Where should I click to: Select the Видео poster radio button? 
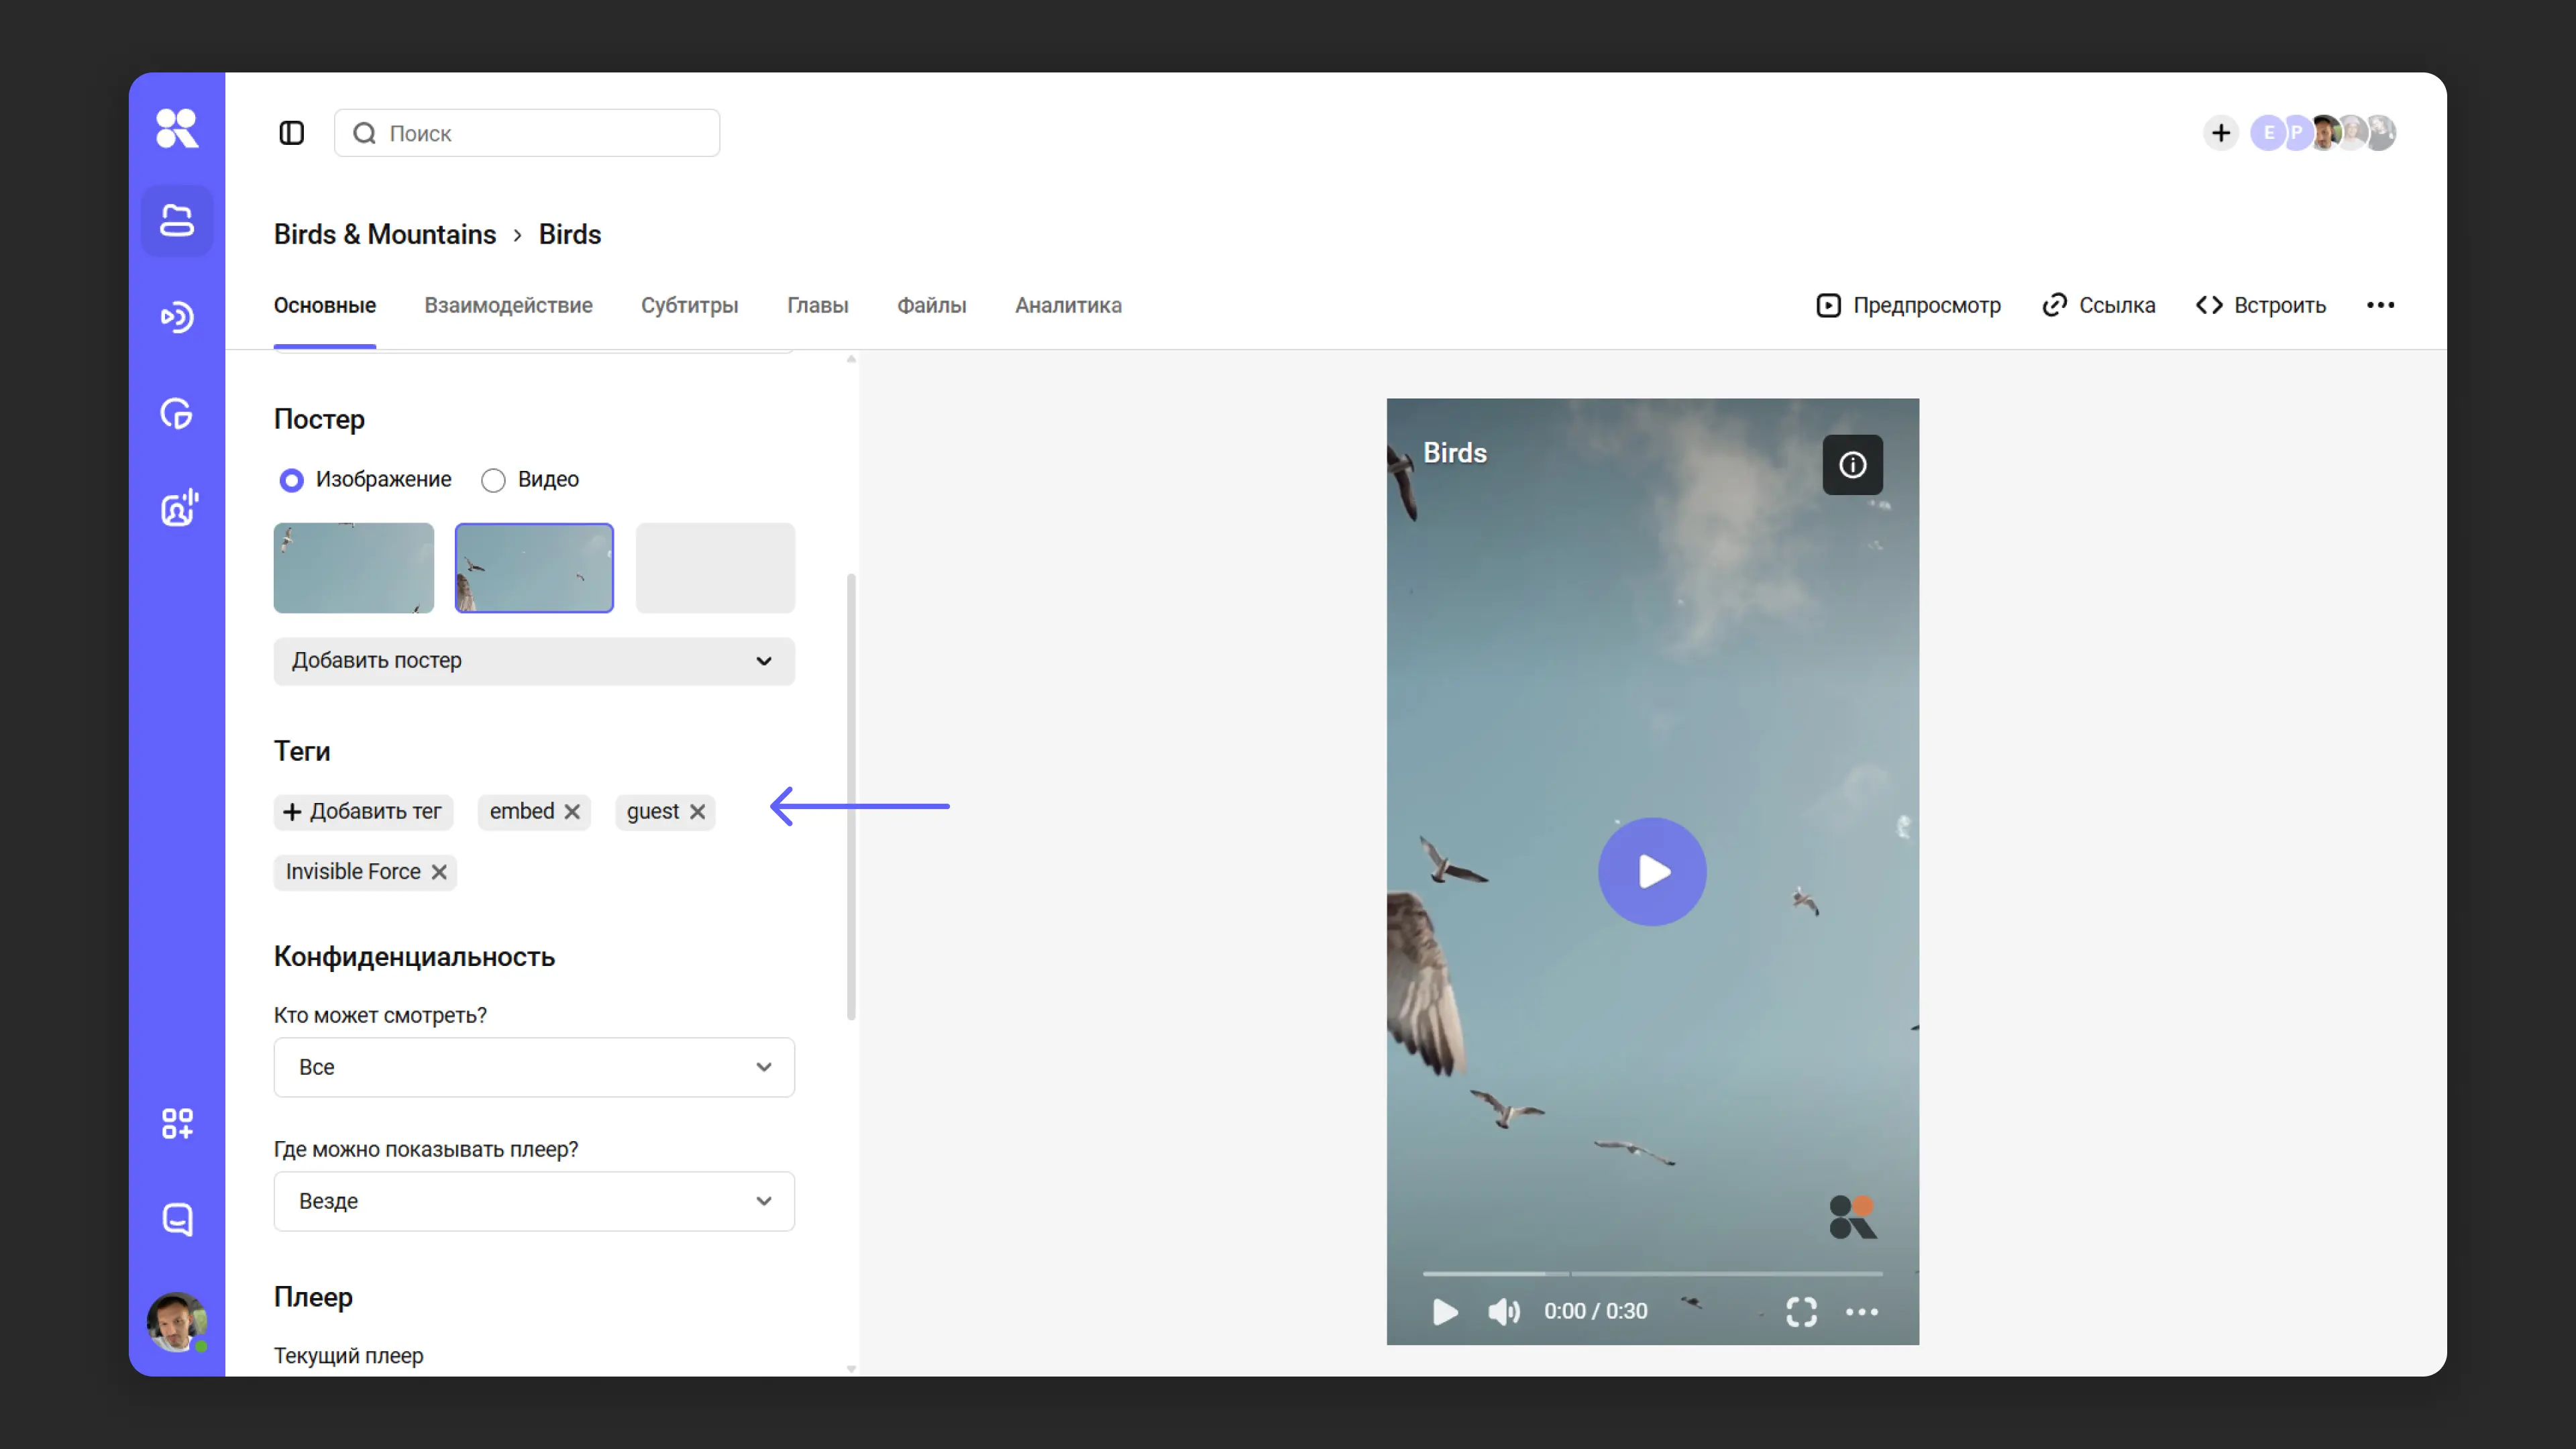(493, 480)
